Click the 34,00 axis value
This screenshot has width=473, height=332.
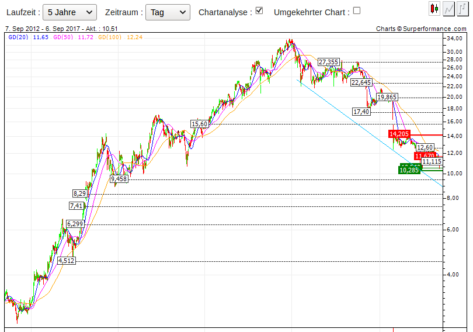pyautogui.click(x=454, y=39)
